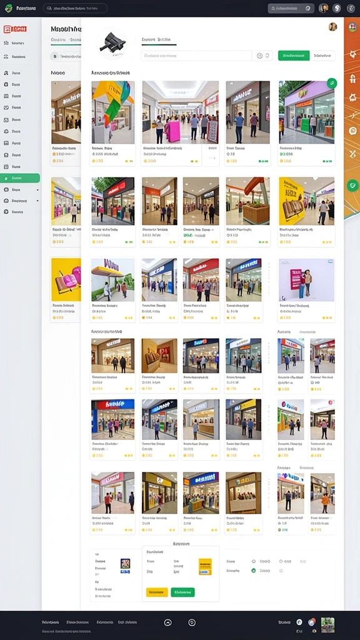
Task: Open the highlighted green sidebar item
Action: coord(20,178)
